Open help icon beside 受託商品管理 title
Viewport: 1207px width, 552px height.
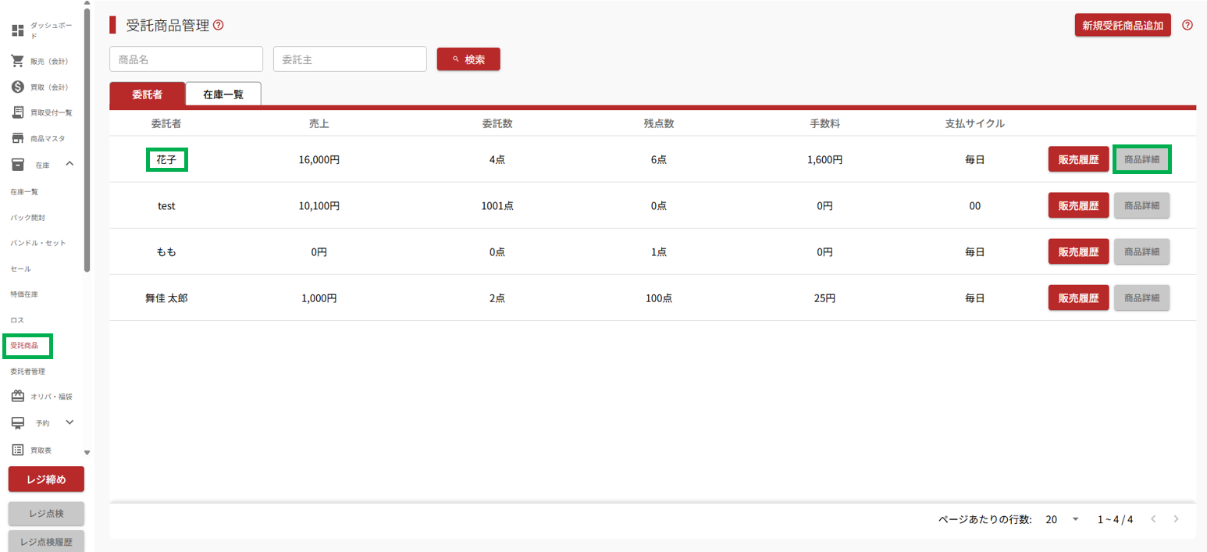[x=219, y=25]
